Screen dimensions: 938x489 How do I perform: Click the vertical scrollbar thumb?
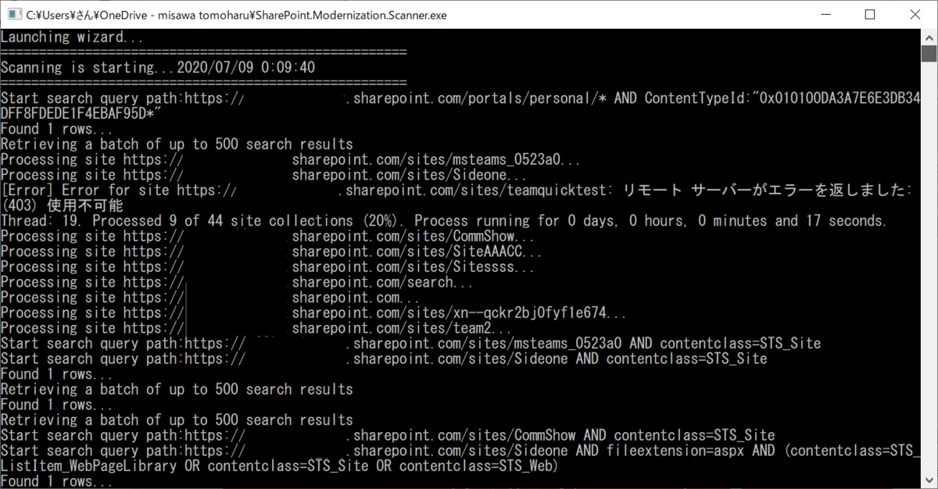click(929, 54)
